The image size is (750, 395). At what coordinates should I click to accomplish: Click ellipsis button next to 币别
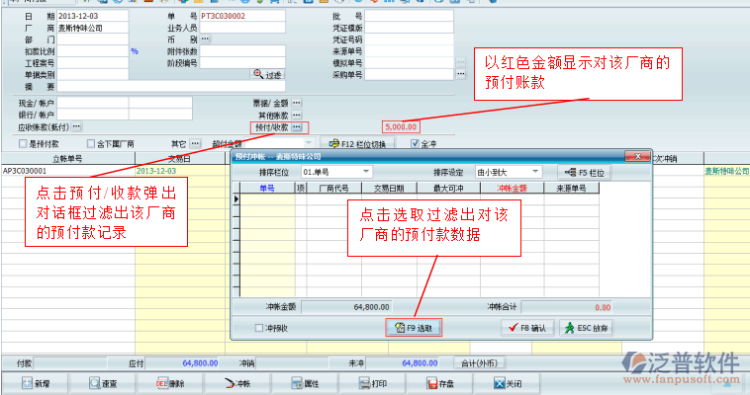tap(205, 39)
